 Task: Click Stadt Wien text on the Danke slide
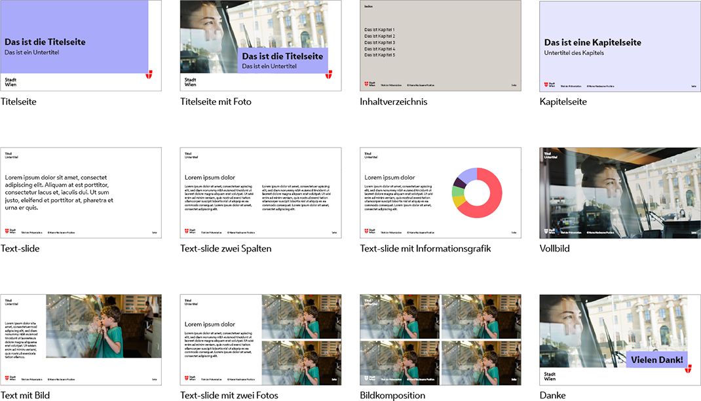click(550, 376)
